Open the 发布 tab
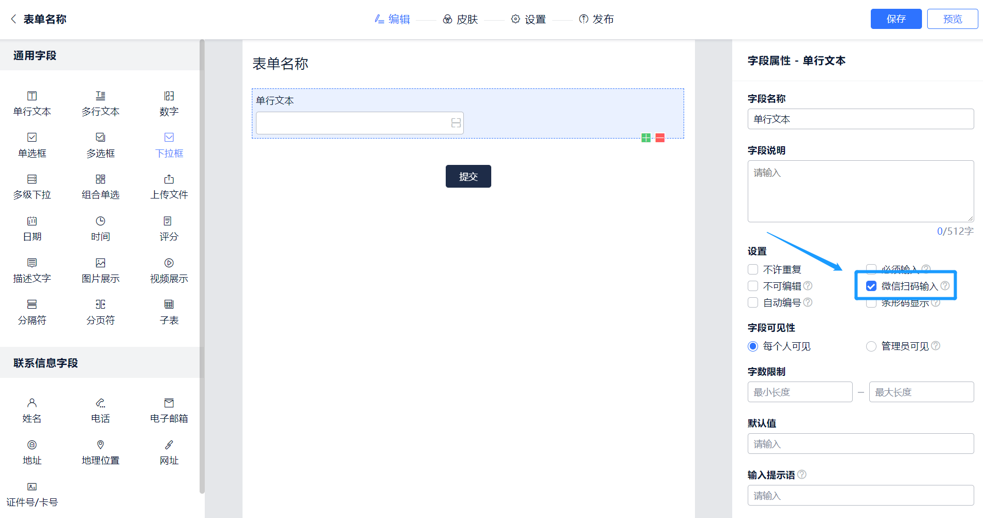Image resolution: width=983 pixels, height=518 pixels. [596, 19]
